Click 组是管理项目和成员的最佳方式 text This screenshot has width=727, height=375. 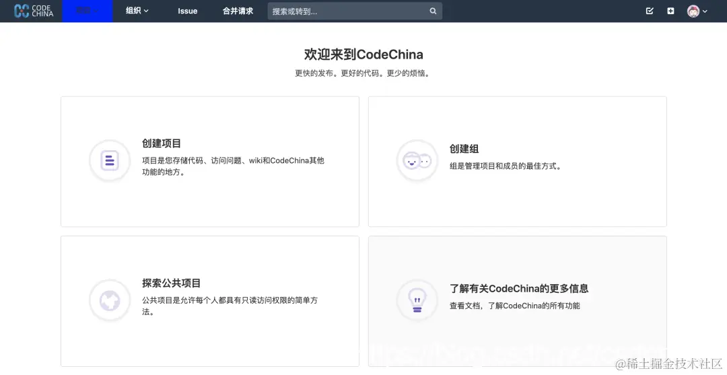coord(507,166)
